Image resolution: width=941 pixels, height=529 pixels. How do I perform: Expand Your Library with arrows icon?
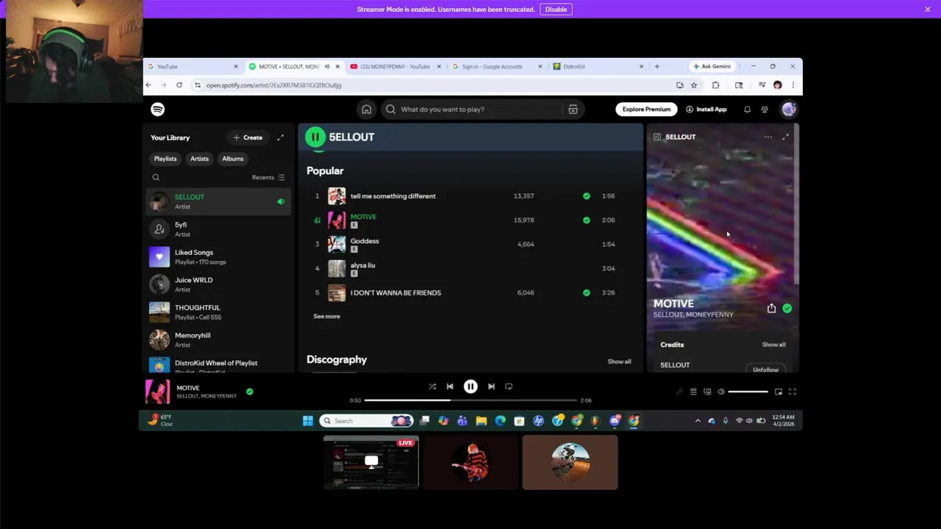[x=280, y=137]
